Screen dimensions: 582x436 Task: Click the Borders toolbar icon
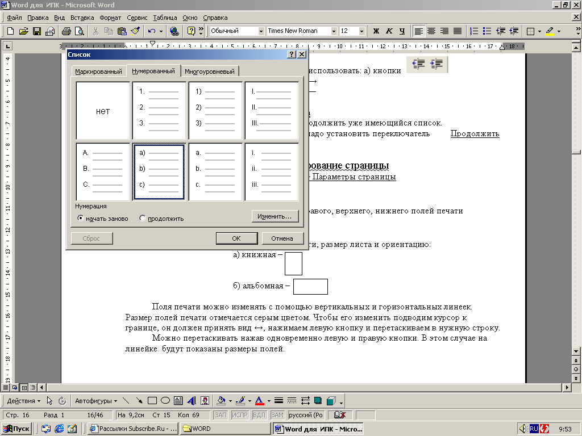click(531, 31)
